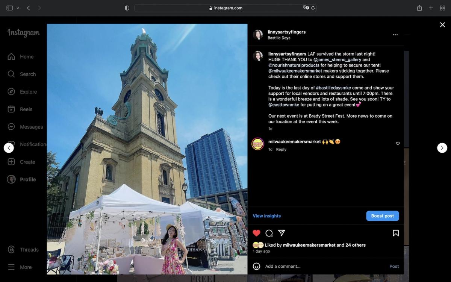Click the comment speech bubble icon
Image resolution: width=451 pixels, height=282 pixels.
(269, 233)
